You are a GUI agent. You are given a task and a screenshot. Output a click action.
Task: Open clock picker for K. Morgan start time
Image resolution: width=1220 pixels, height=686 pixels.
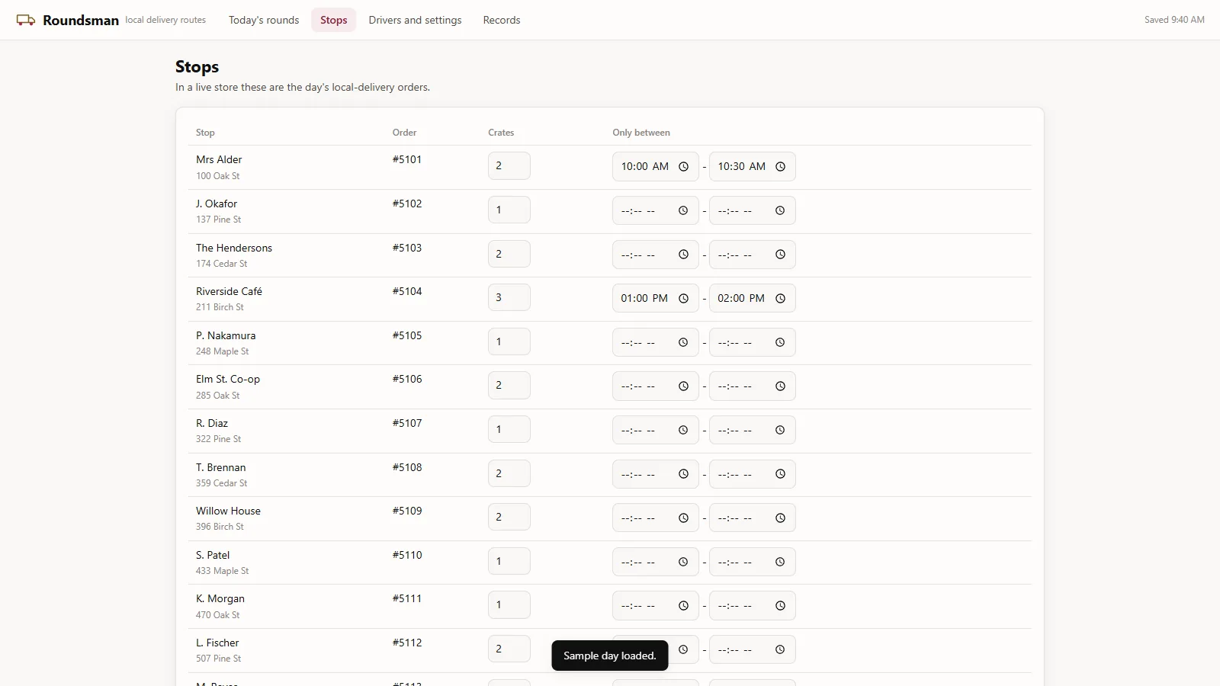click(683, 606)
